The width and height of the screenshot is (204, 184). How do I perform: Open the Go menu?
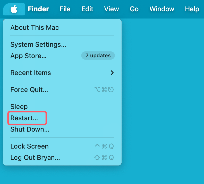[134, 9]
